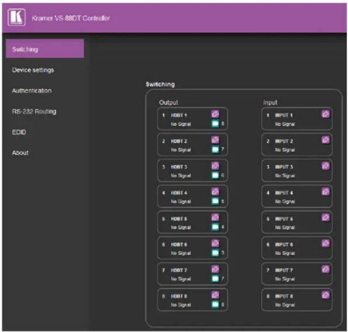
Task: Click the purple edit icon for HDBT 6
Action: pos(215,243)
